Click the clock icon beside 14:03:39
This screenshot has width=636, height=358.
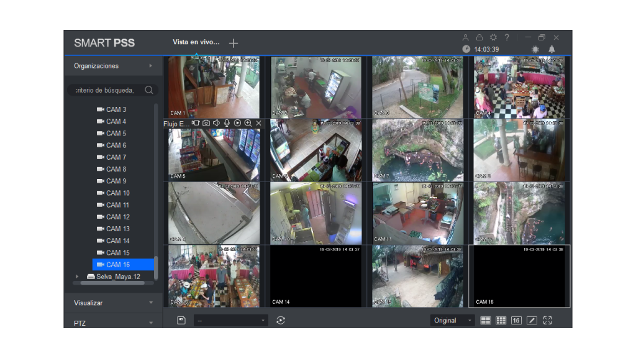tap(466, 49)
